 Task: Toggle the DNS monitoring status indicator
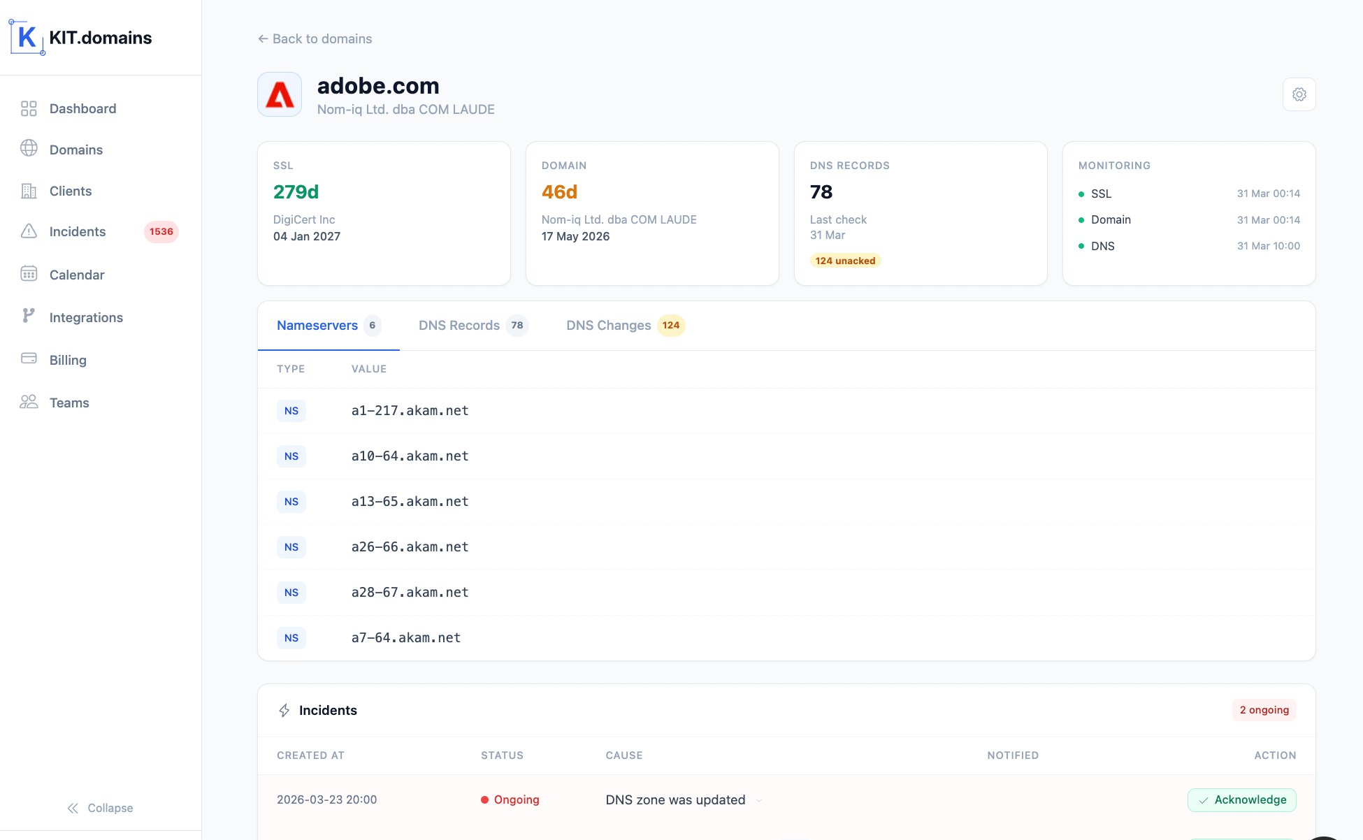[1083, 246]
